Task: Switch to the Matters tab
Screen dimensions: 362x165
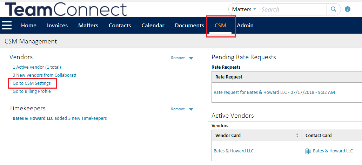Action: click(88, 25)
